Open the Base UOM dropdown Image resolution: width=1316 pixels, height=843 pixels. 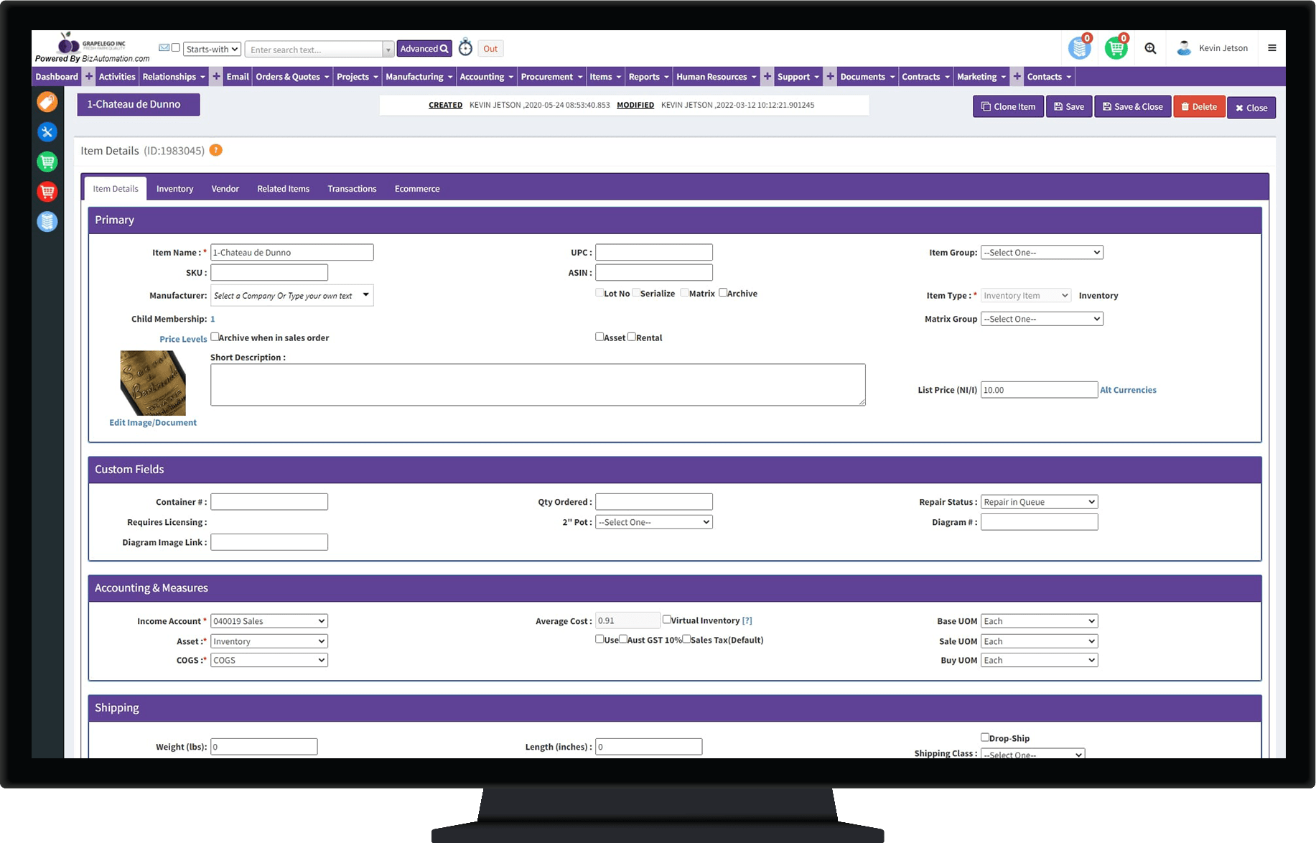pyautogui.click(x=1039, y=621)
